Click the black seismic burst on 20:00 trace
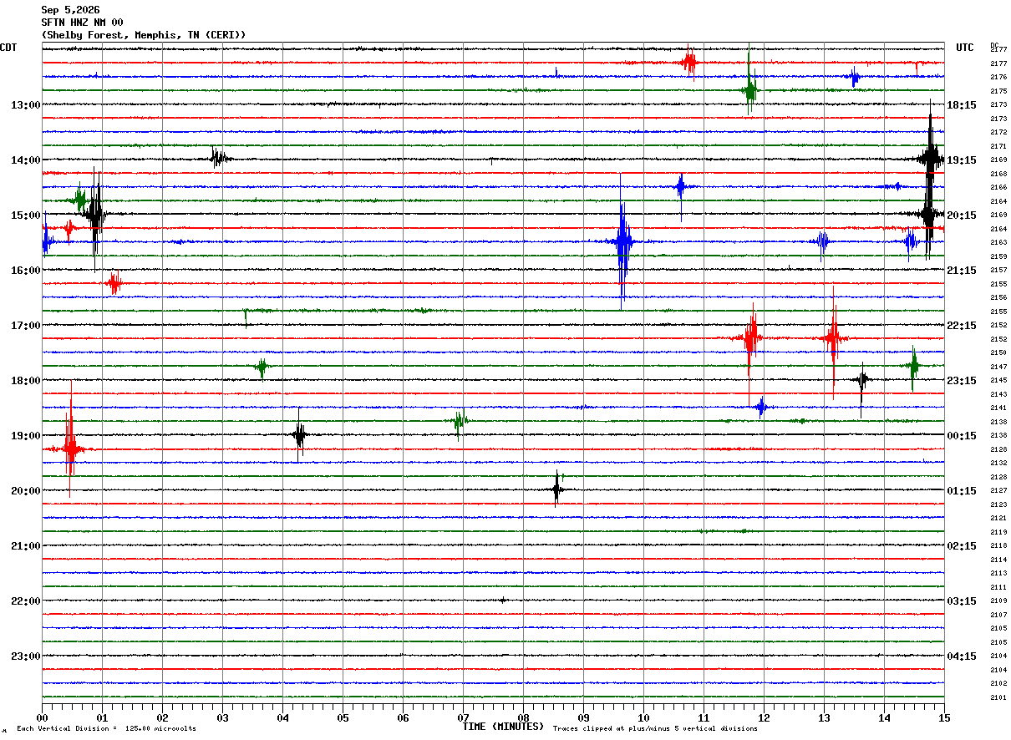The height and width of the screenshot is (740, 1011). (556, 489)
